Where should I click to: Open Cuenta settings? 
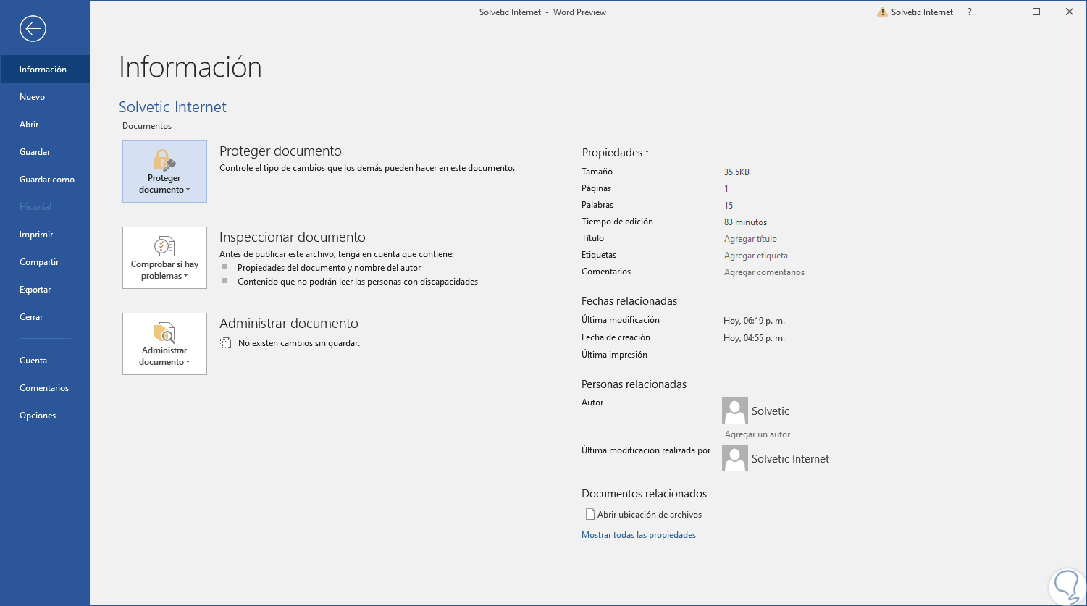click(45, 361)
